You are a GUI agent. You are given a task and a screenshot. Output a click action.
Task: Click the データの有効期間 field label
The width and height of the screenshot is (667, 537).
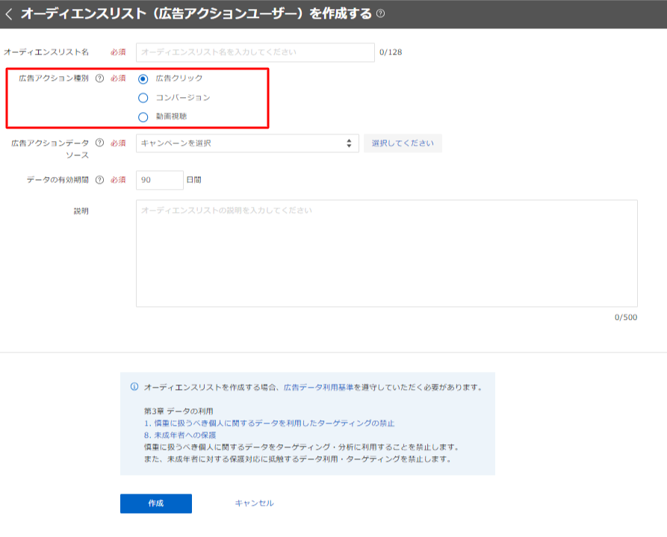point(58,180)
